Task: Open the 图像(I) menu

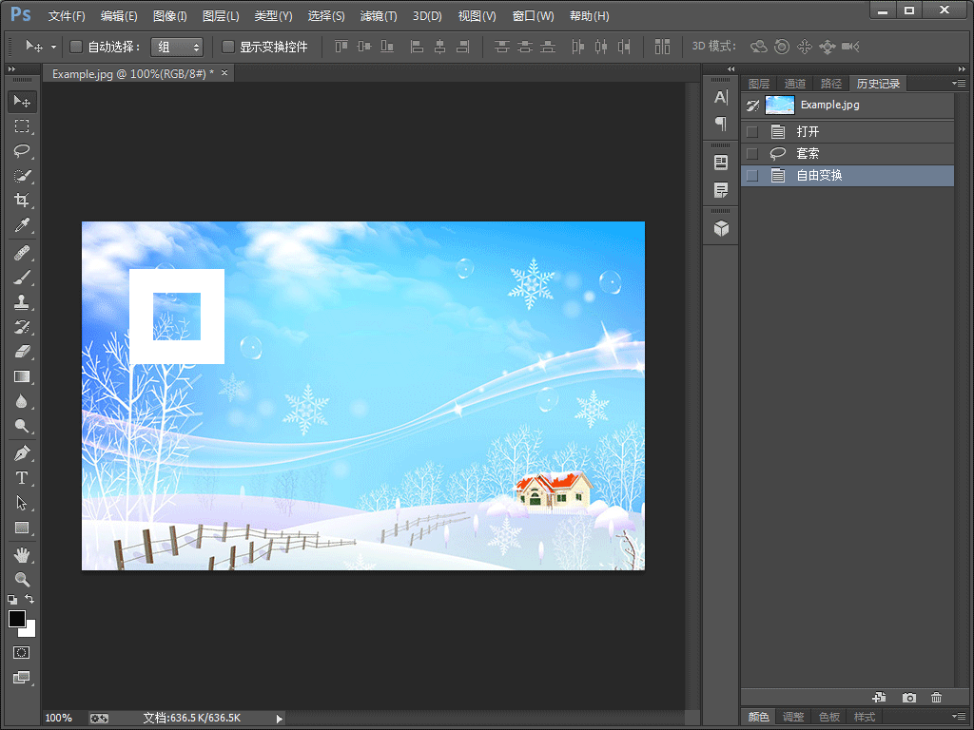Action: click(169, 16)
